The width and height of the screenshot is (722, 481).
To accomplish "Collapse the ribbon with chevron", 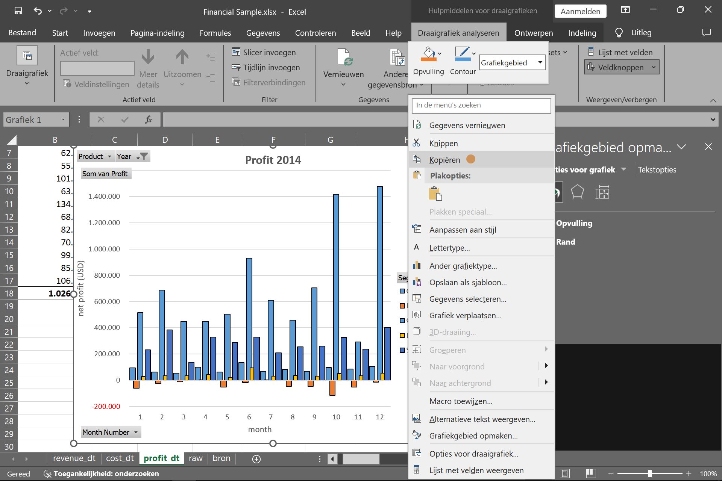I will tap(713, 100).
